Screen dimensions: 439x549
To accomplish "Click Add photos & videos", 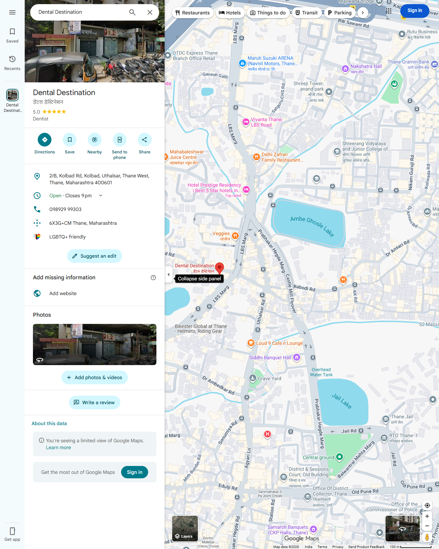I will click(95, 377).
